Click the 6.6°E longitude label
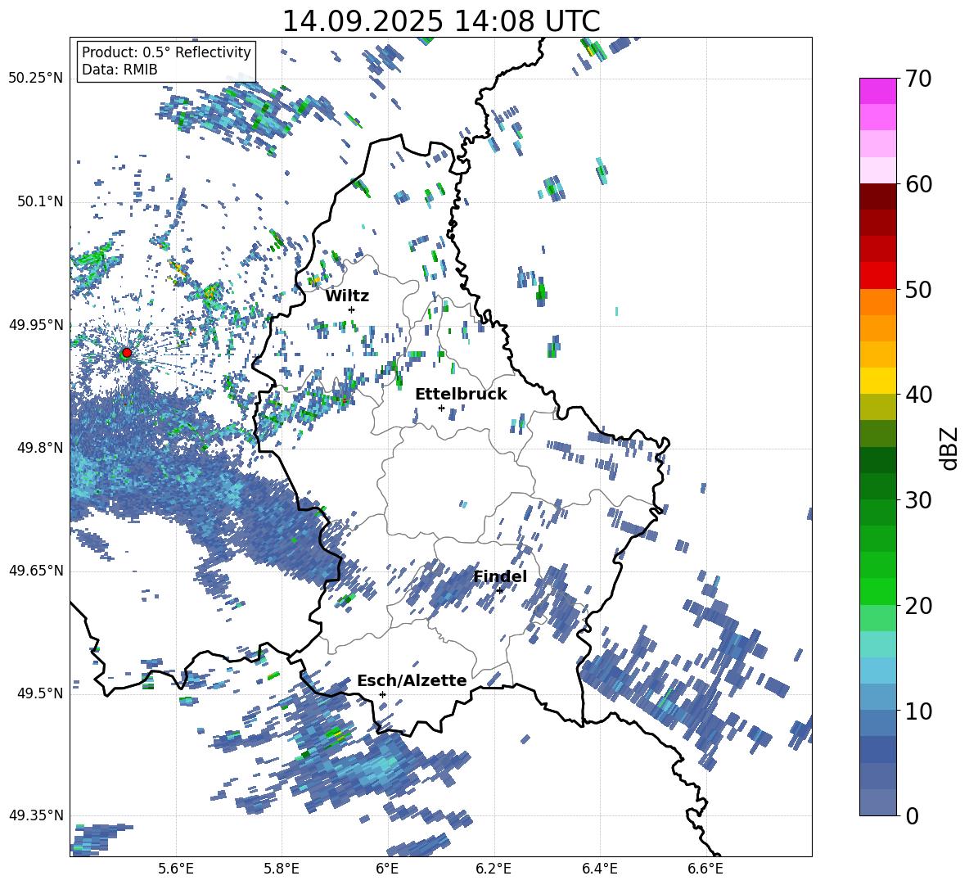 pyautogui.click(x=705, y=869)
